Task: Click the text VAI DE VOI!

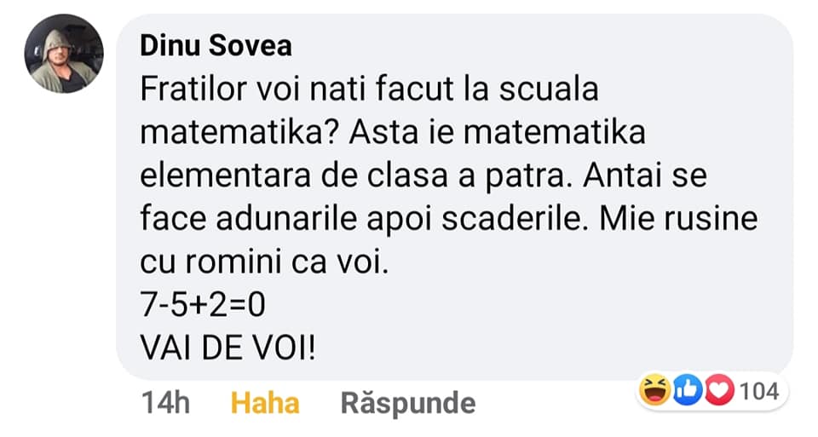Action: [227, 349]
